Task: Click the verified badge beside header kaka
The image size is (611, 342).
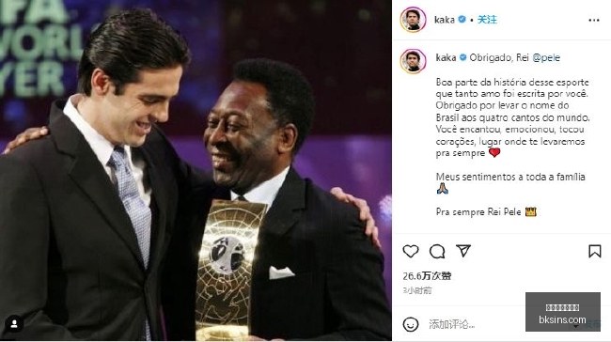Action: click(x=462, y=19)
